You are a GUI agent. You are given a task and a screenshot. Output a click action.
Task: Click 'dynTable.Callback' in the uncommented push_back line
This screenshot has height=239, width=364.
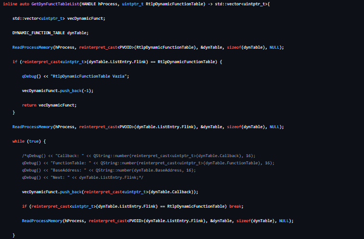click(171, 192)
